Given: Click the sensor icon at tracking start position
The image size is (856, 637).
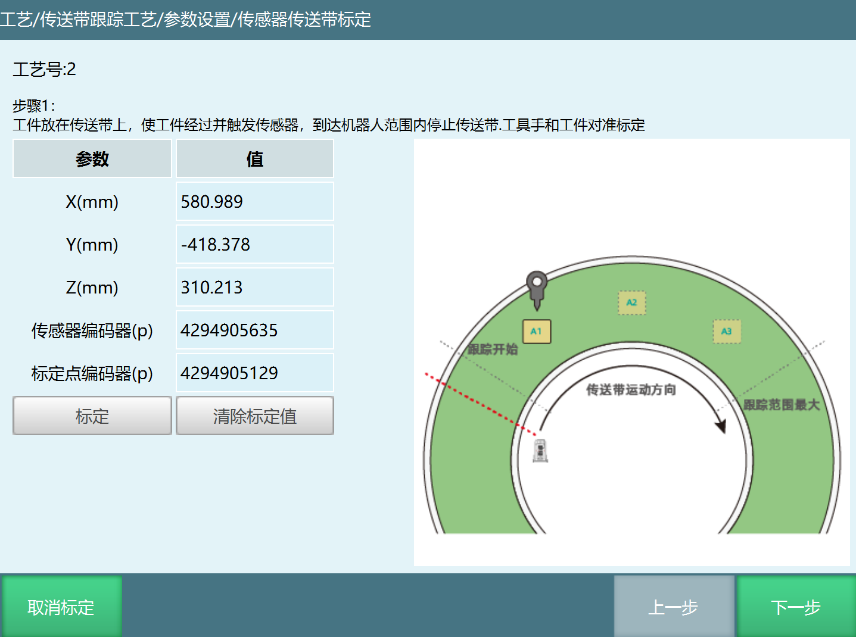Looking at the screenshot, I should point(539,451).
